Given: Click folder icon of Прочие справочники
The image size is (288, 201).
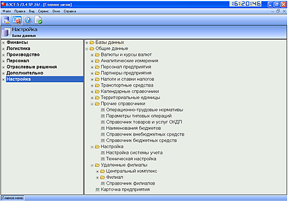Looking at the screenshot, I should coord(97,104).
